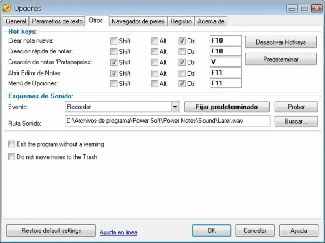Click the Restore default settings button
This screenshot has width=325, height=243.
click(x=51, y=230)
